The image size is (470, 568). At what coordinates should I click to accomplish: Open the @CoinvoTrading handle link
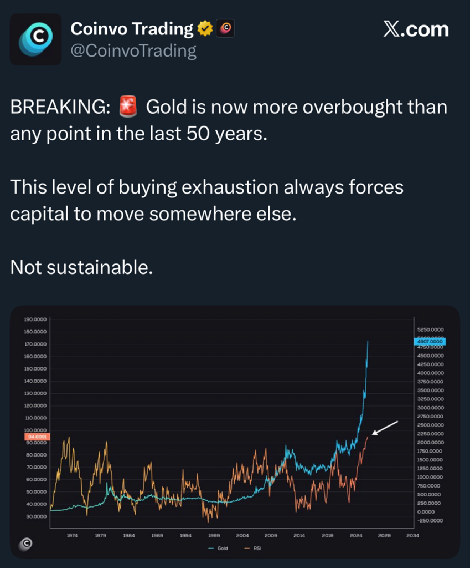[133, 52]
